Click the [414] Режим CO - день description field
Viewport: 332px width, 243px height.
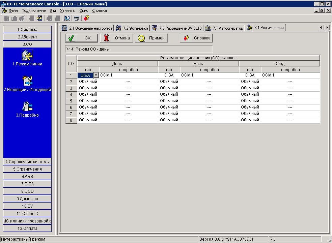click(139, 49)
